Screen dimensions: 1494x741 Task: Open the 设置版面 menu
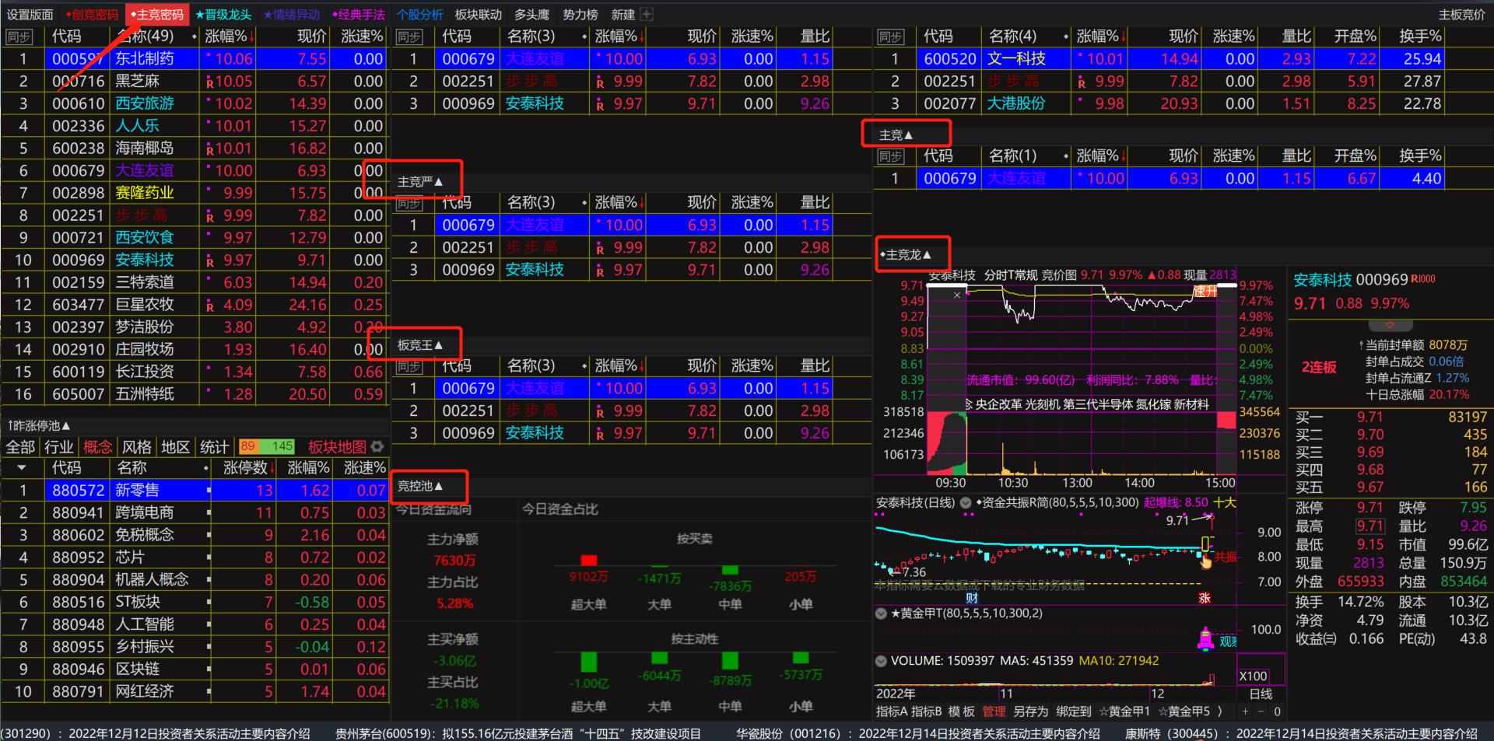[x=30, y=14]
